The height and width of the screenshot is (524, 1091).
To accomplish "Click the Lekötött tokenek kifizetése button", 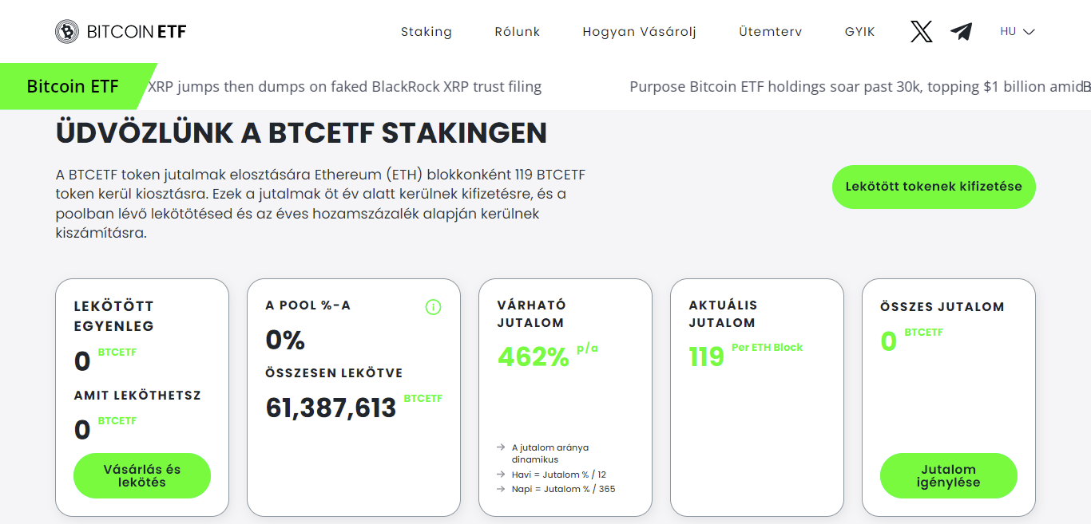I will (934, 187).
